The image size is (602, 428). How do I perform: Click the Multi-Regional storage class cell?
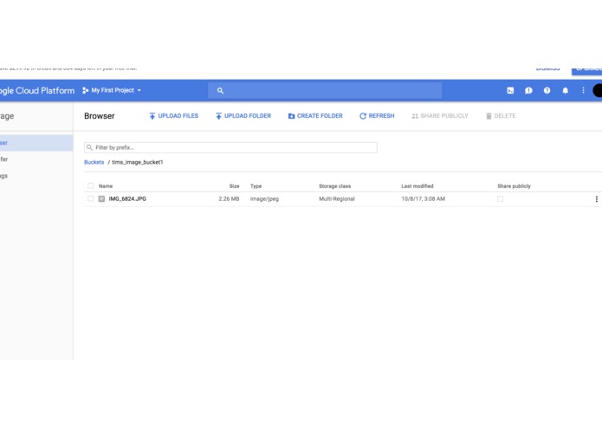[x=337, y=198]
